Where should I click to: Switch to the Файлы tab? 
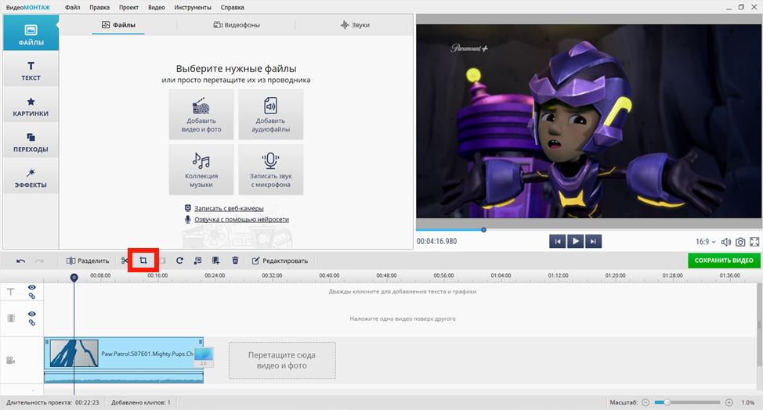tap(118, 25)
